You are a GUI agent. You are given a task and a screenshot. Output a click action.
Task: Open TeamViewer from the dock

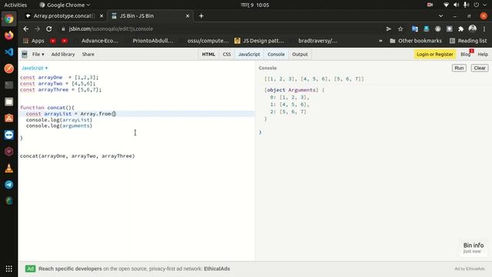coord(9,135)
